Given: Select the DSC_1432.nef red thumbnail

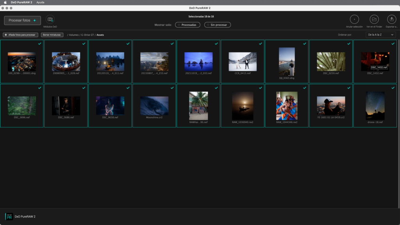Looking at the screenshot, I should point(375,61).
